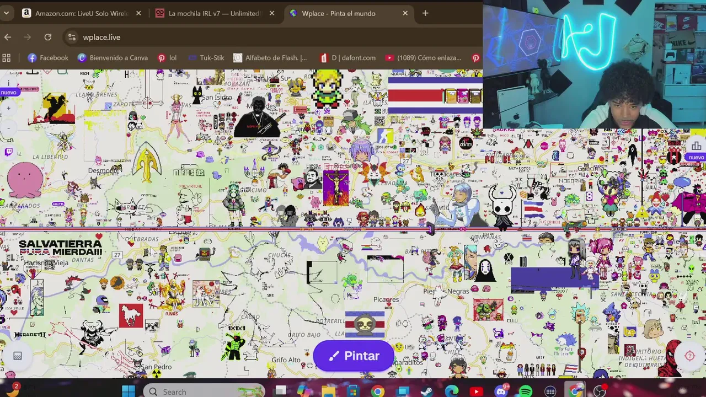Launch Steam from taskbar
Screen dimensions: 706x397
point(427,391)
